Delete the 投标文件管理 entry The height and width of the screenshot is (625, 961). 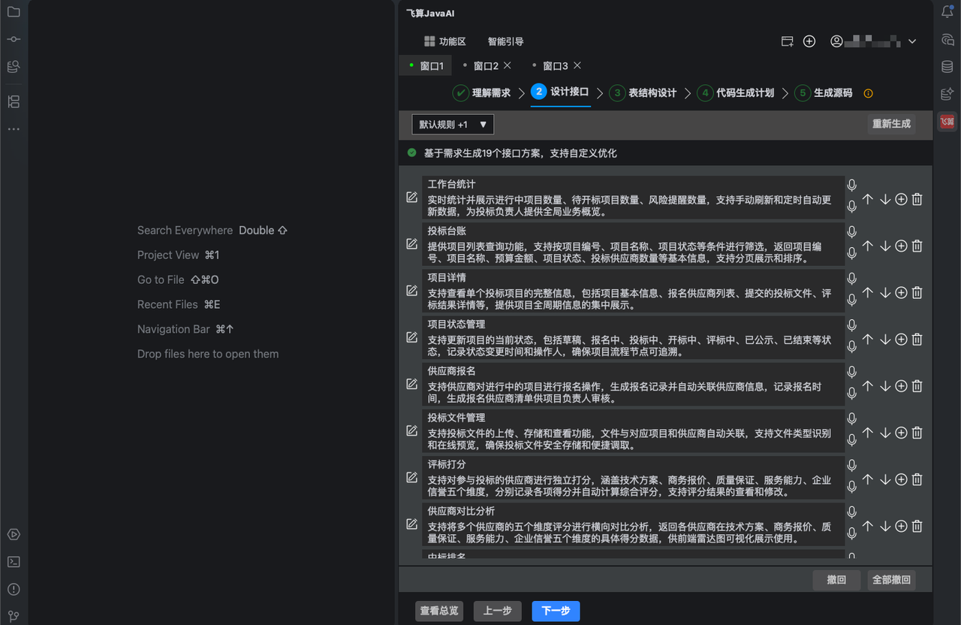[x=917, y=433]
